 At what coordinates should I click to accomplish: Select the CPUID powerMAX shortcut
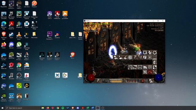[65, 15]
